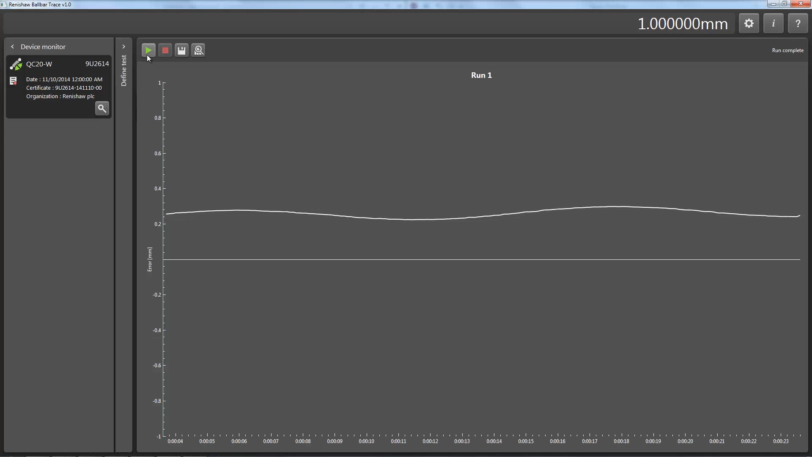
Task: Open help with the question mark button
Action: point(798,24)
